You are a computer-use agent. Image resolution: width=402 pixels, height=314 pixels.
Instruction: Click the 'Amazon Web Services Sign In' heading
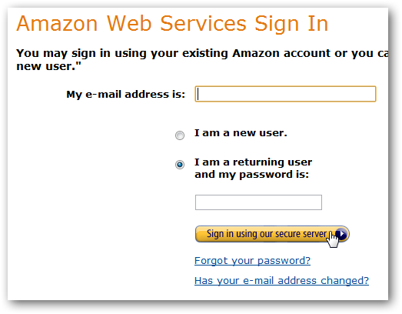(172, 24)
